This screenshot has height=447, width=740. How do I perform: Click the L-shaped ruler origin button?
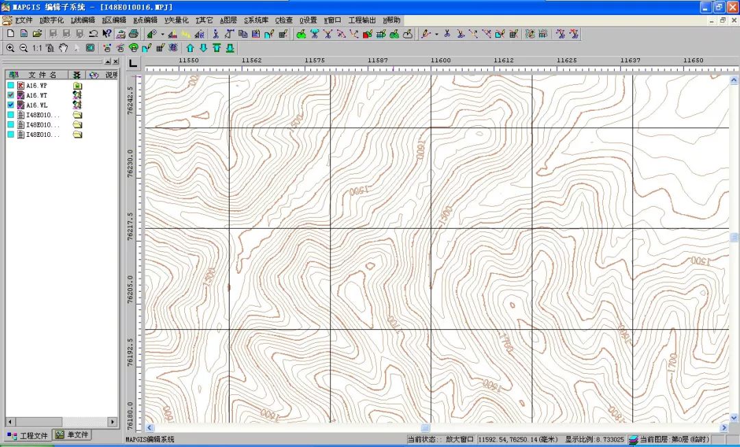pyautogui.click(x=134, y=64)
